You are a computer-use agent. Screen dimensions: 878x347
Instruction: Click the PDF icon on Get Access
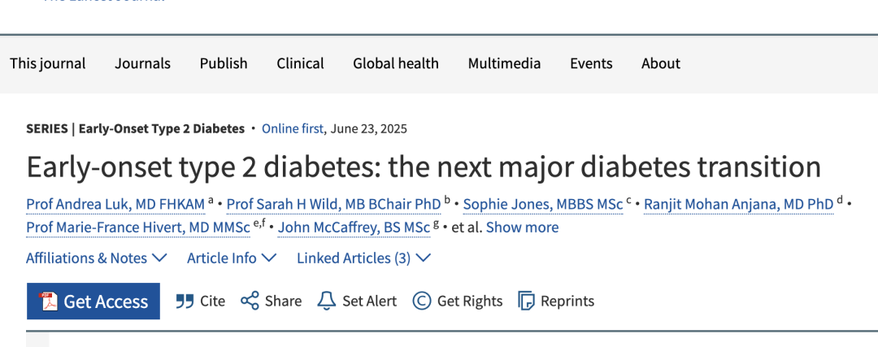pos(48,301)
